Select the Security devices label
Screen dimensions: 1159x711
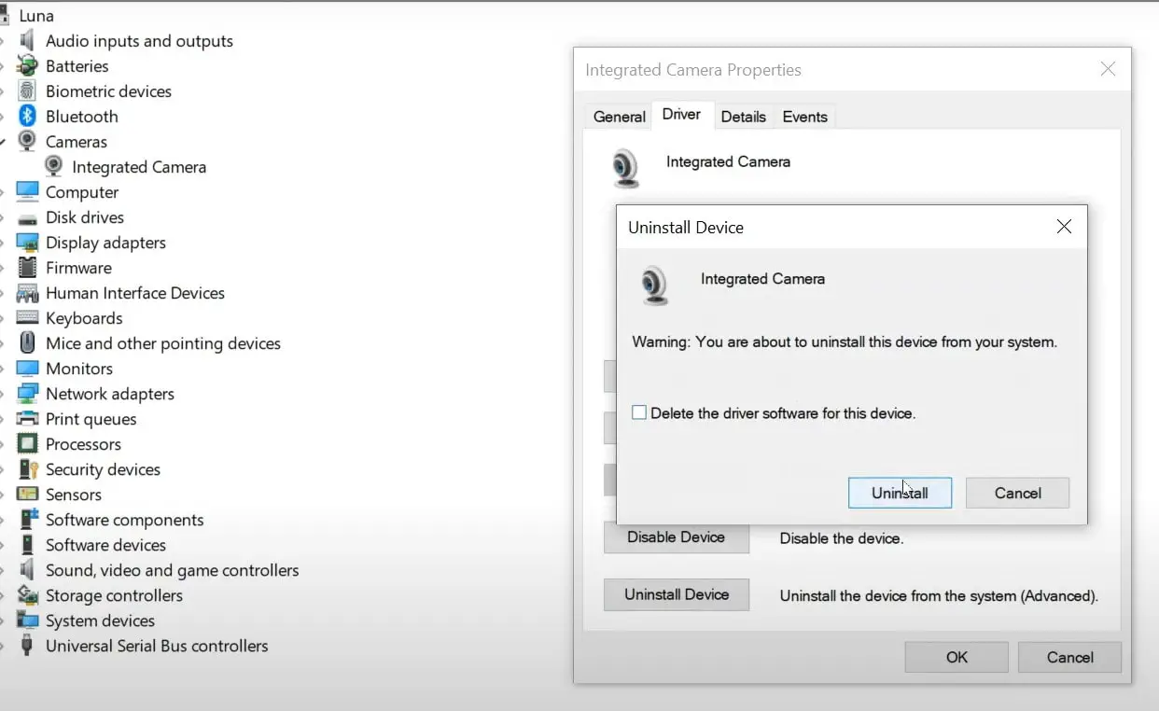coord(103,469)
